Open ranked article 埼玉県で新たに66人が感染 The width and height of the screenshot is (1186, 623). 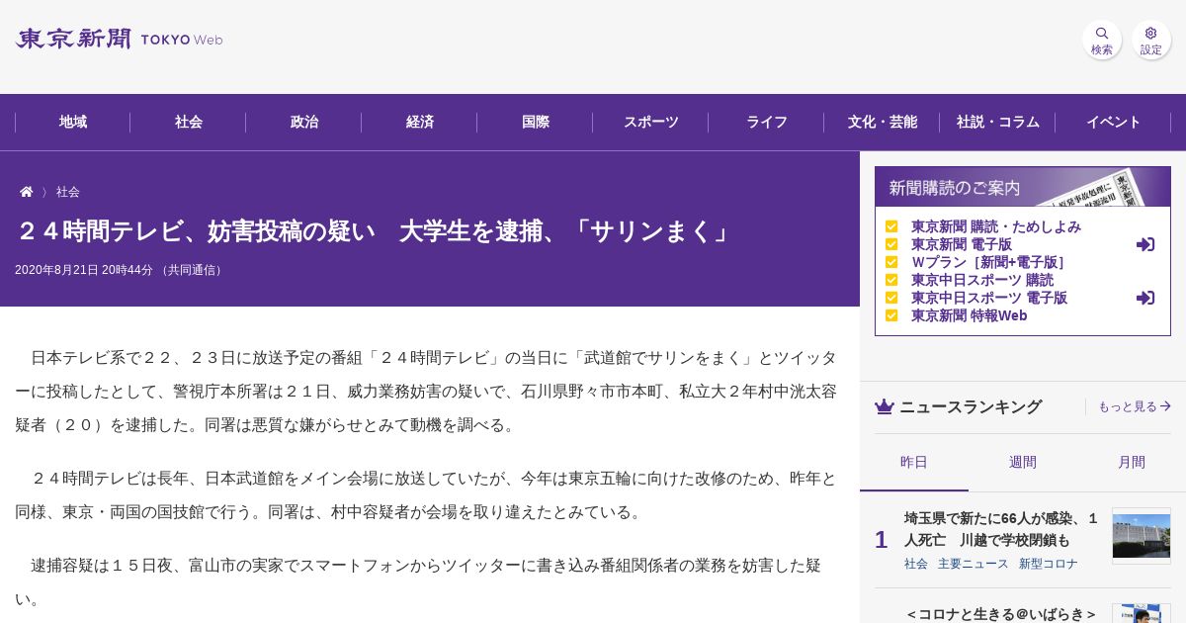tap(1001, 529)
